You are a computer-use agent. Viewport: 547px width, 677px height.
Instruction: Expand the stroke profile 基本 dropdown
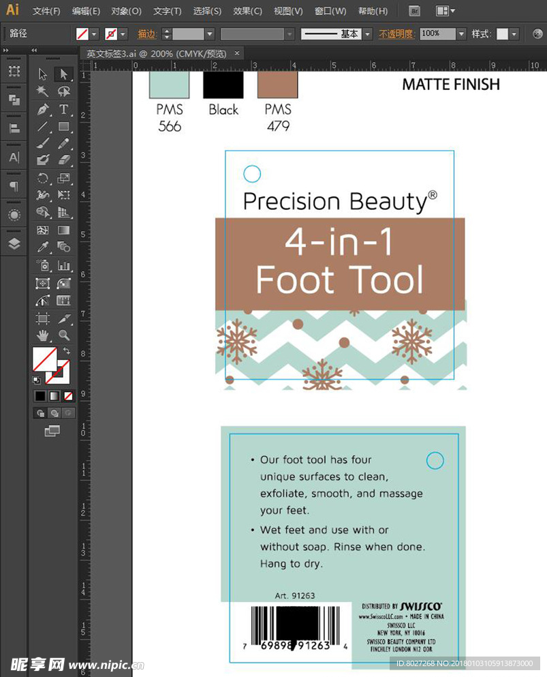click(x=368, y=33)
